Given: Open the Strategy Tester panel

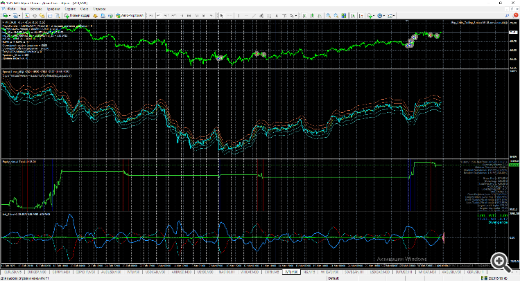Looking at the screenshot, I should click(x=58, y=15).
